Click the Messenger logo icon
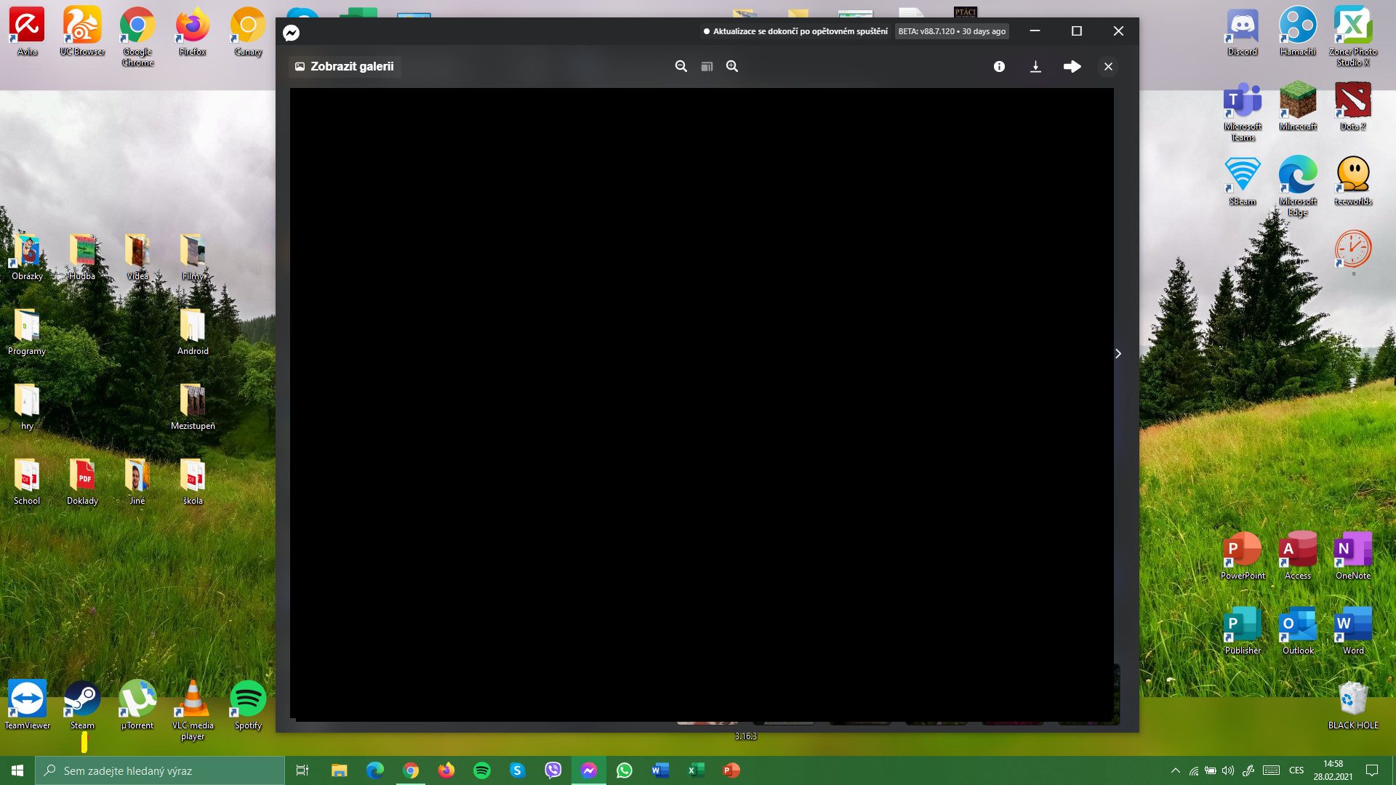Screen dimensions: 1396x785 [291, 33]
